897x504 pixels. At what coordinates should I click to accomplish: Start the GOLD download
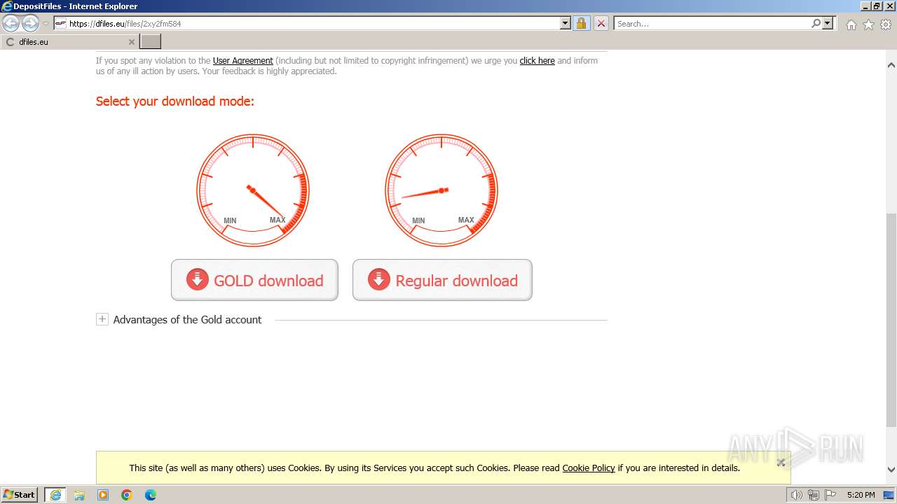tap(254, 280)
